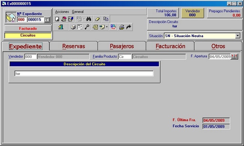244x146 pixels.
Task: Click the Prepagos Pendientes 0,00 panel
Action: click(224, 13)
